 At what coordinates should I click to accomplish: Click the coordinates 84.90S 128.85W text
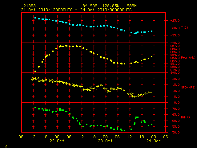tap(101, 6)
